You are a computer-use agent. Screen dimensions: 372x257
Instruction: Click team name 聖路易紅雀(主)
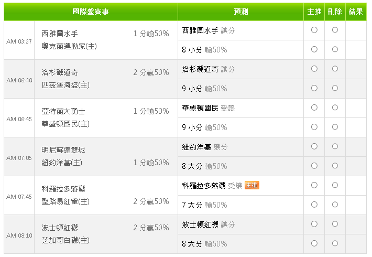point(65,201)
